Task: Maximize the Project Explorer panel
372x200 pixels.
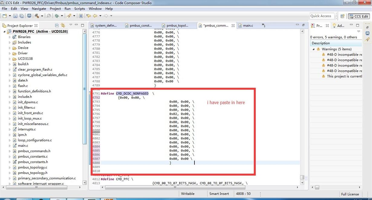Action: (82, 25)
